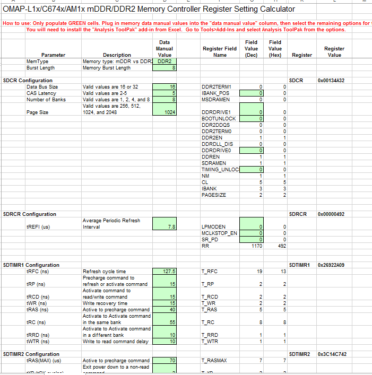Click the tRAS(MAX) 70 value cell
This screenshot has width=372, height=375.
point(165,361)
